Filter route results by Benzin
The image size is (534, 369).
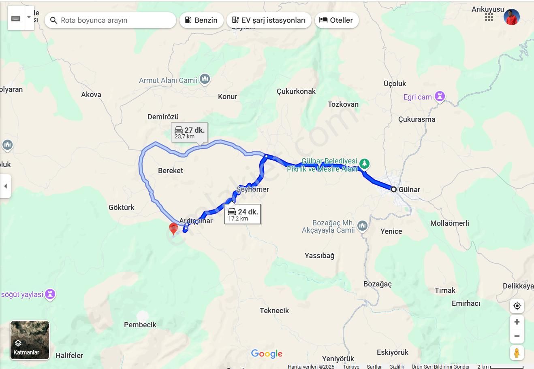[201, 20]
